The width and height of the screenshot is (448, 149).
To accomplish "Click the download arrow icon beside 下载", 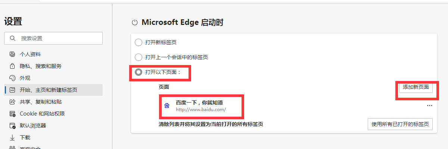I will [12, 137].
